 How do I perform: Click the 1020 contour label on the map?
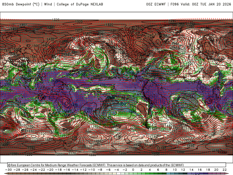[188, 141]
